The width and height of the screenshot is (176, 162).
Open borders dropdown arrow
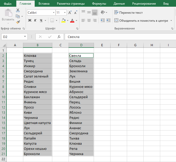[x=56, y=20]
